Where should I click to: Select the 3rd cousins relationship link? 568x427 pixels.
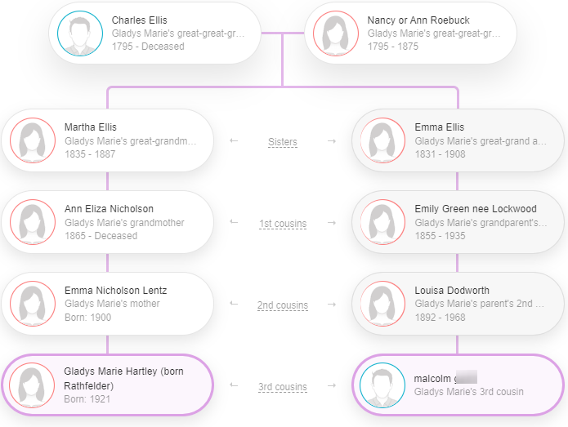pyautogui.click(x=283, y=387)
